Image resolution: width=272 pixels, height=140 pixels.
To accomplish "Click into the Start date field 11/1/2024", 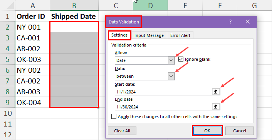I will coord(163,92).
